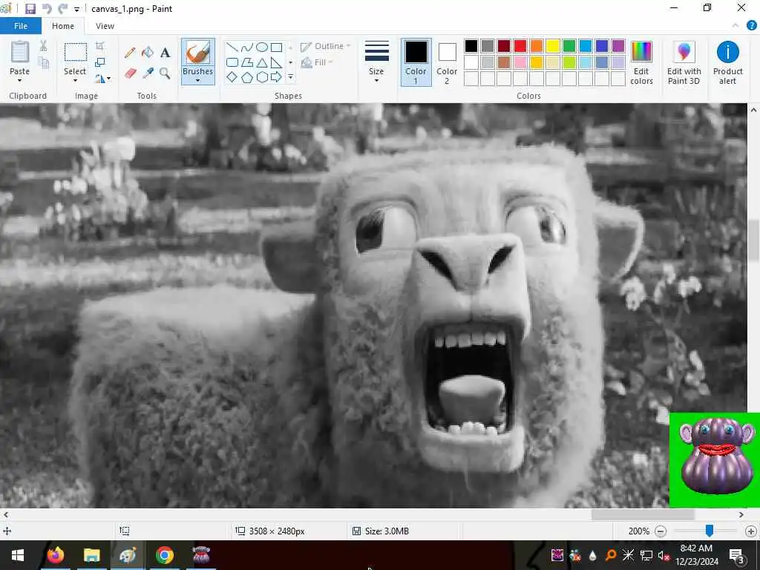The image size is (760, 570).
Task: Open Edit with Paint 3D
Action: [x=684, y=63]
